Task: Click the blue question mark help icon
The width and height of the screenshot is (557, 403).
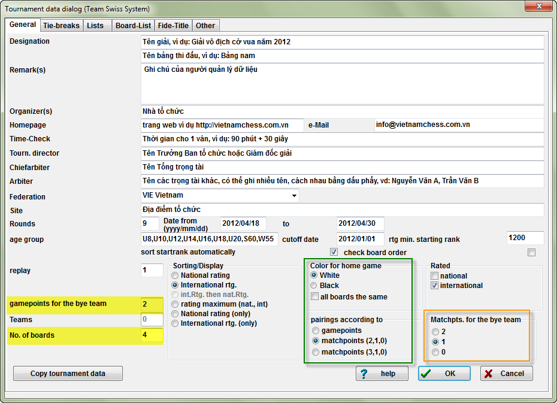Action: tap(364, 374)
